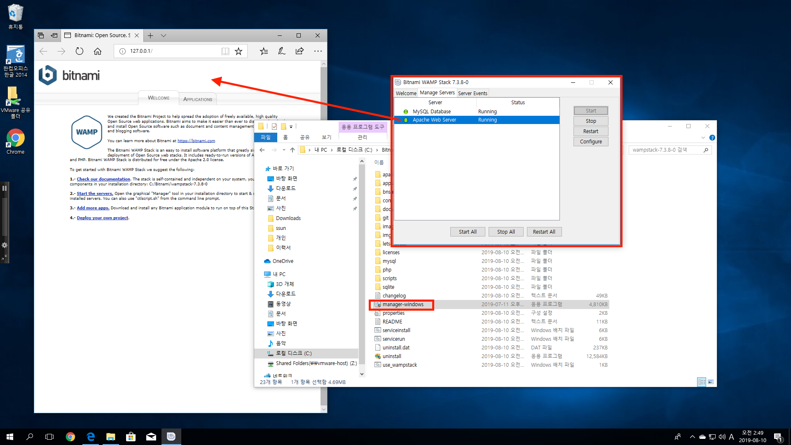Expand File Explorer recent locations dropdown
The height and width of the screenshot is (445, 791).
[x=284, y=150]
